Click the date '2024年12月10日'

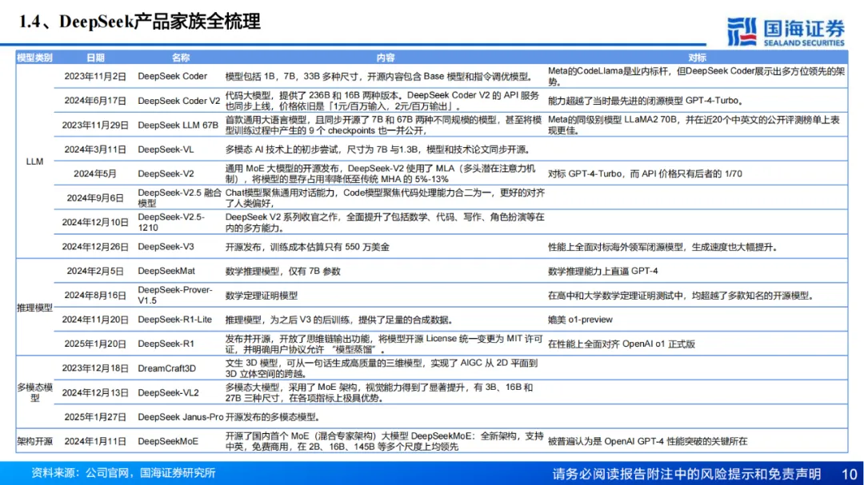point(95,222)
